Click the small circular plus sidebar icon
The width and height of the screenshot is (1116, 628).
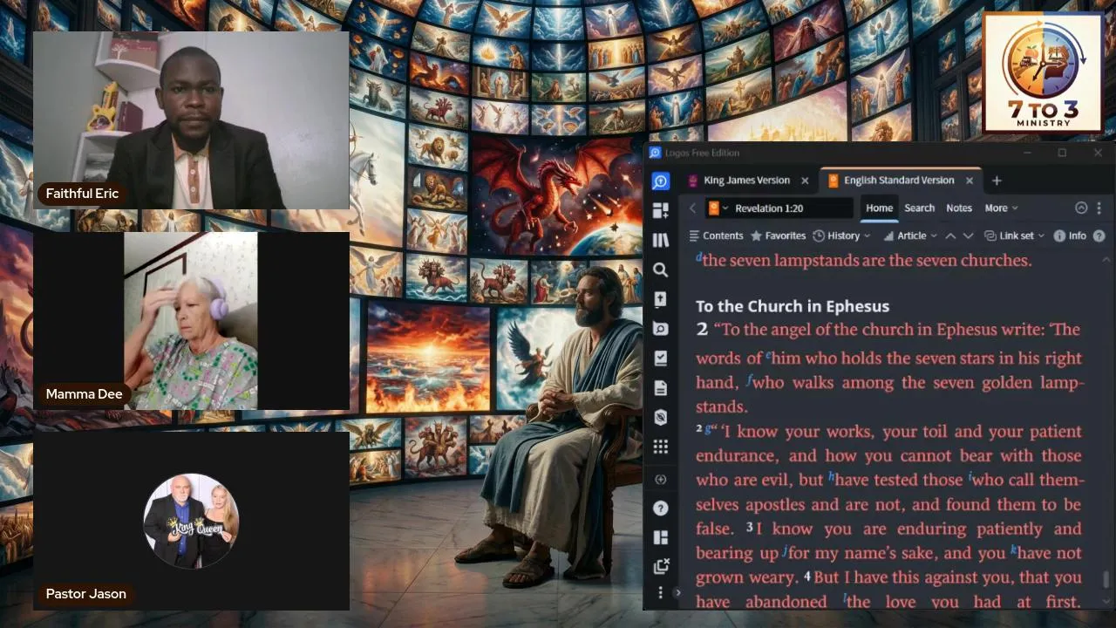[661, 479]
